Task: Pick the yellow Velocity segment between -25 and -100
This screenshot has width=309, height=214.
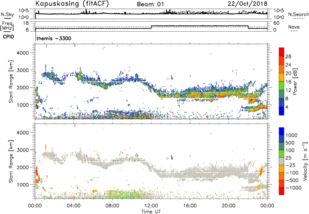Action: coord(282,169)
